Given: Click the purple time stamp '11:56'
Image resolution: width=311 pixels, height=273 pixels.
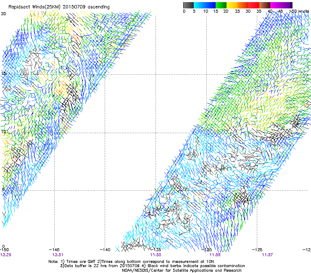Looking at the screenshot, I should click(x=215, y=255).
